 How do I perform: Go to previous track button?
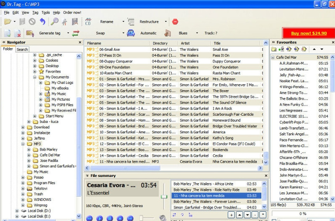89,218
